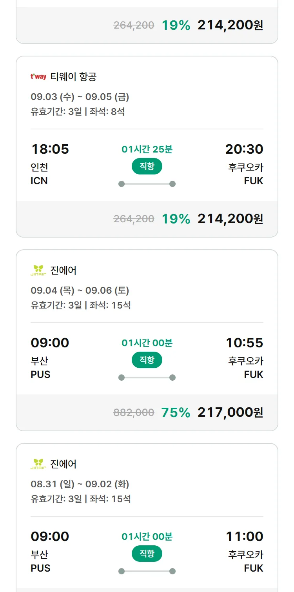The height and width of the screenshot is (592, 294).
Task: Select the 10:55 arrival time
Action: pyautogui.click(x=244, y=343)
